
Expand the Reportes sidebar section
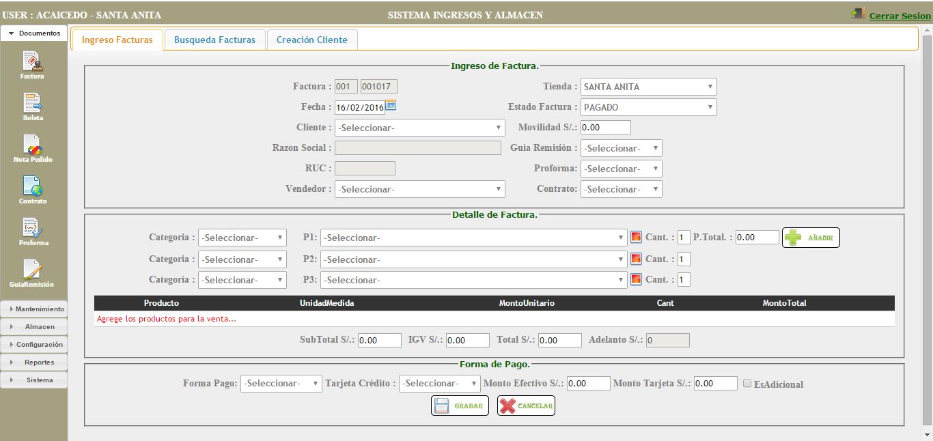(34, 362)
